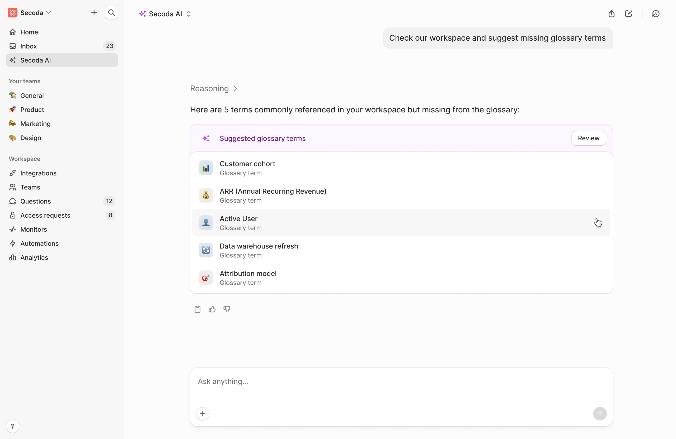This screenshot has height=439, width=676.
Task: Go to Integrations page
Action: pyautogui.click(x=62, y=173)
